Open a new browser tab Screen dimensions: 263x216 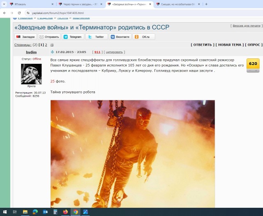pyautogui.click(x=206, y=4)
